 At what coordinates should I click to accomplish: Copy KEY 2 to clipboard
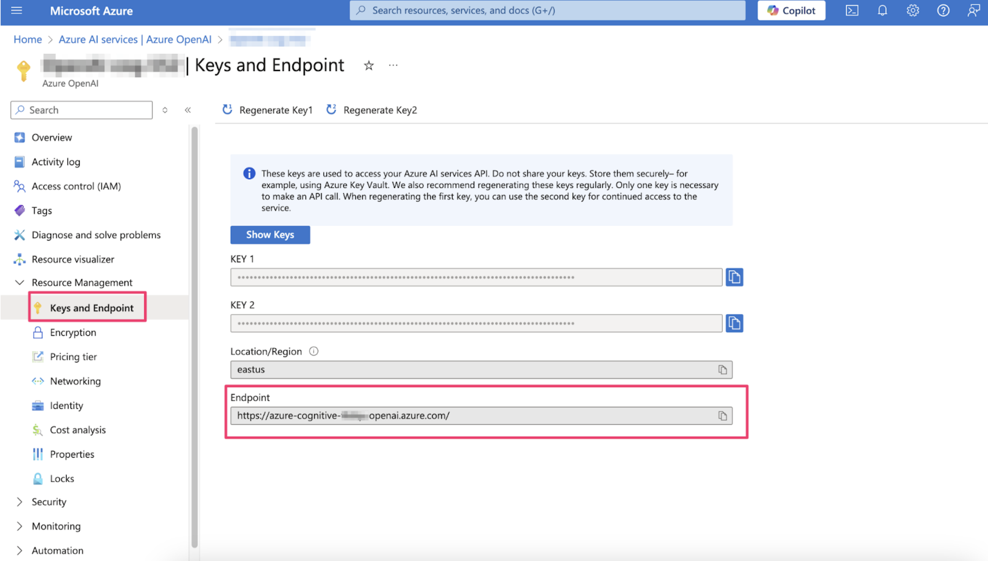tap(734, 323)
